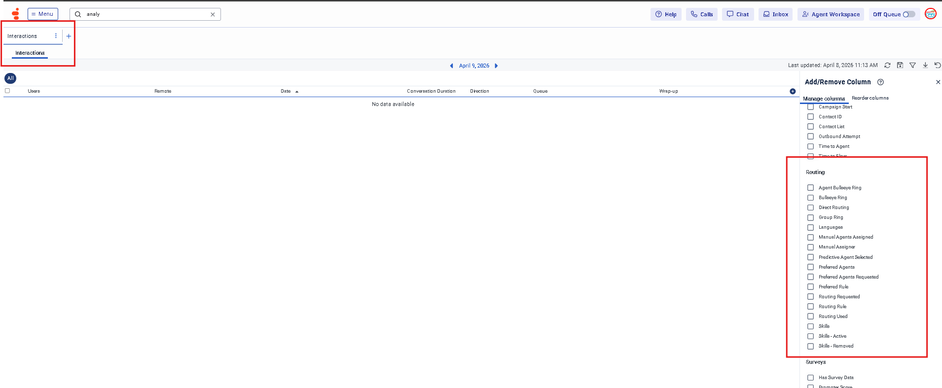Open Agent Workspace

(x=831, y=14)
